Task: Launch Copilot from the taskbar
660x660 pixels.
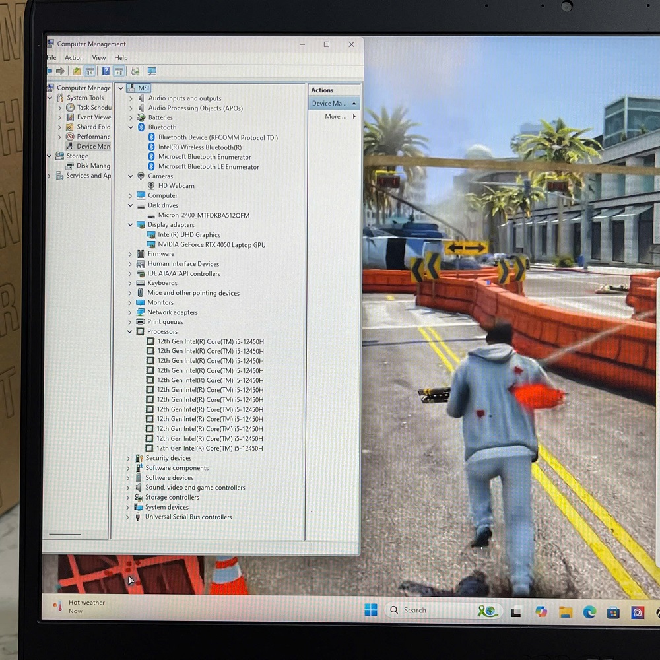Action: [x=541, y=612]
